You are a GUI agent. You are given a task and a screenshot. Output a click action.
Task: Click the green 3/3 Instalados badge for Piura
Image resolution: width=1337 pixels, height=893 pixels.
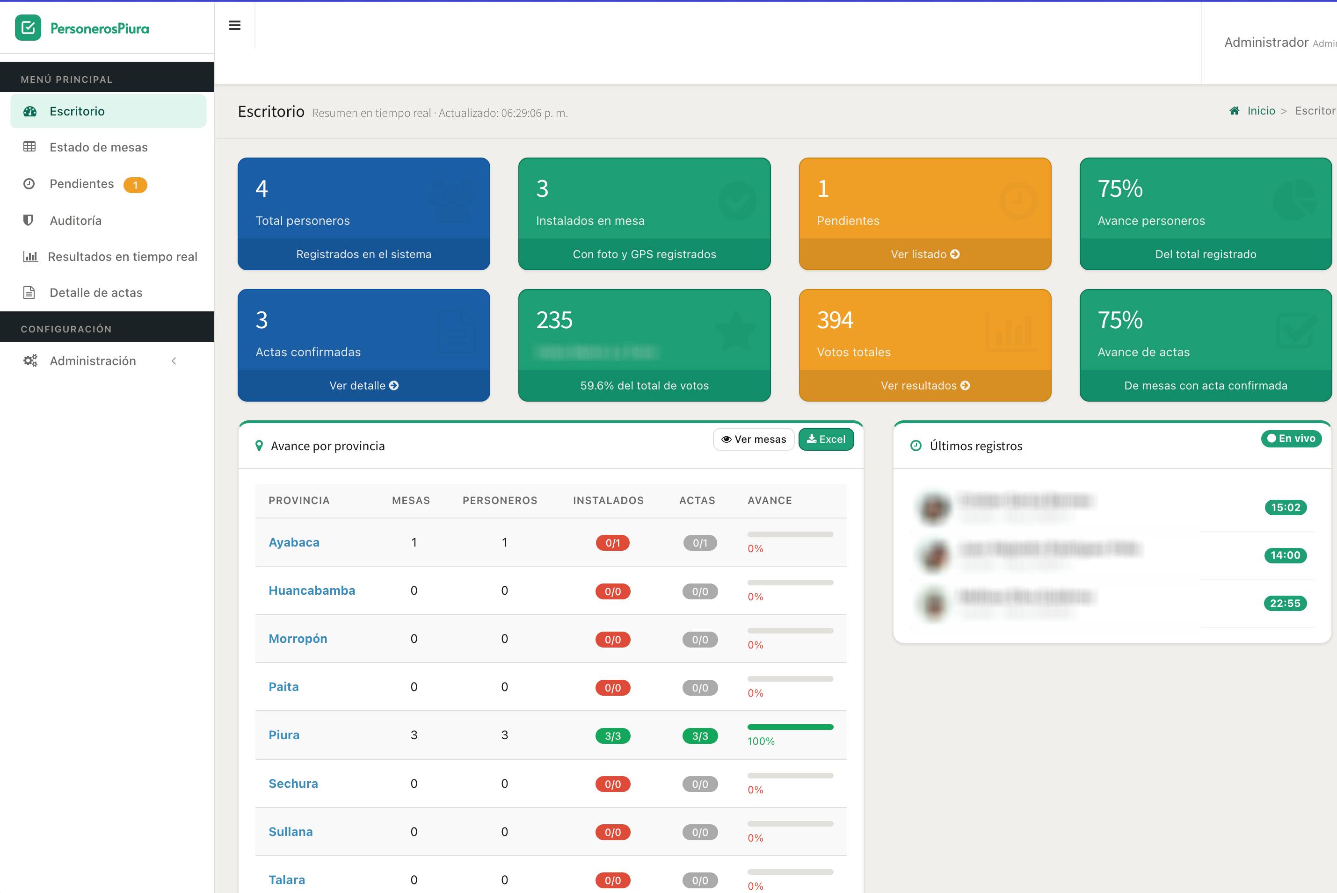click(613, 736)
